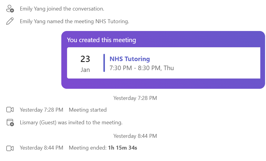Image resolution: width=266 pixels, height=161 pixels.
Task: Click "Emily Yang named the meeting" message
Action: pos(74,21)
